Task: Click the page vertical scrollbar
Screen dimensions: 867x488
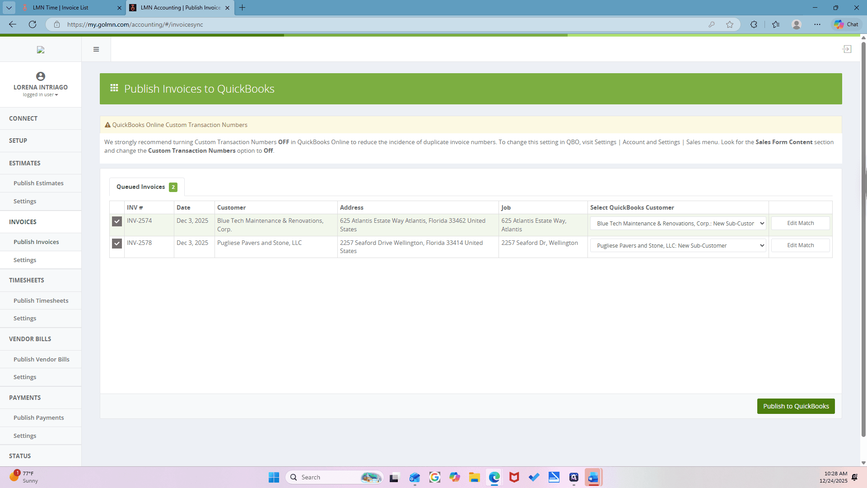Action: 863,239
